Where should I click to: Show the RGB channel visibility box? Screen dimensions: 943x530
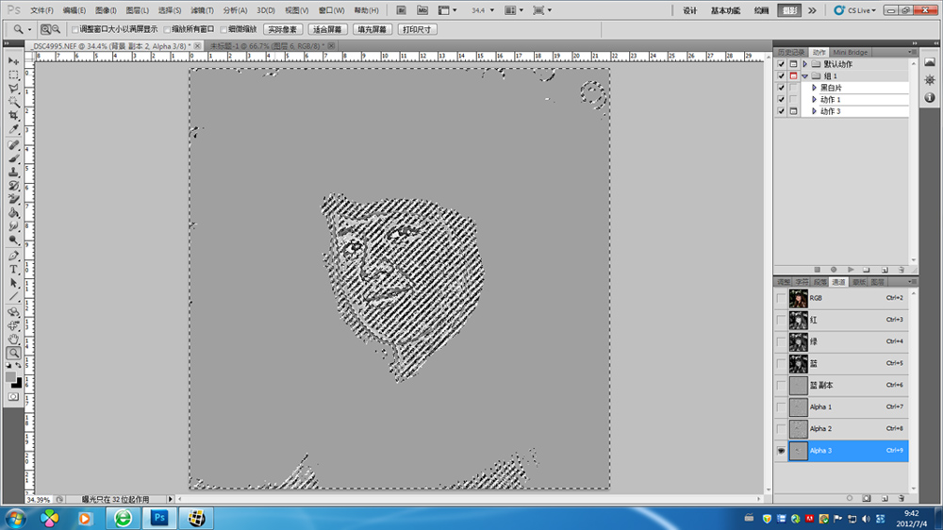[781, 298]
